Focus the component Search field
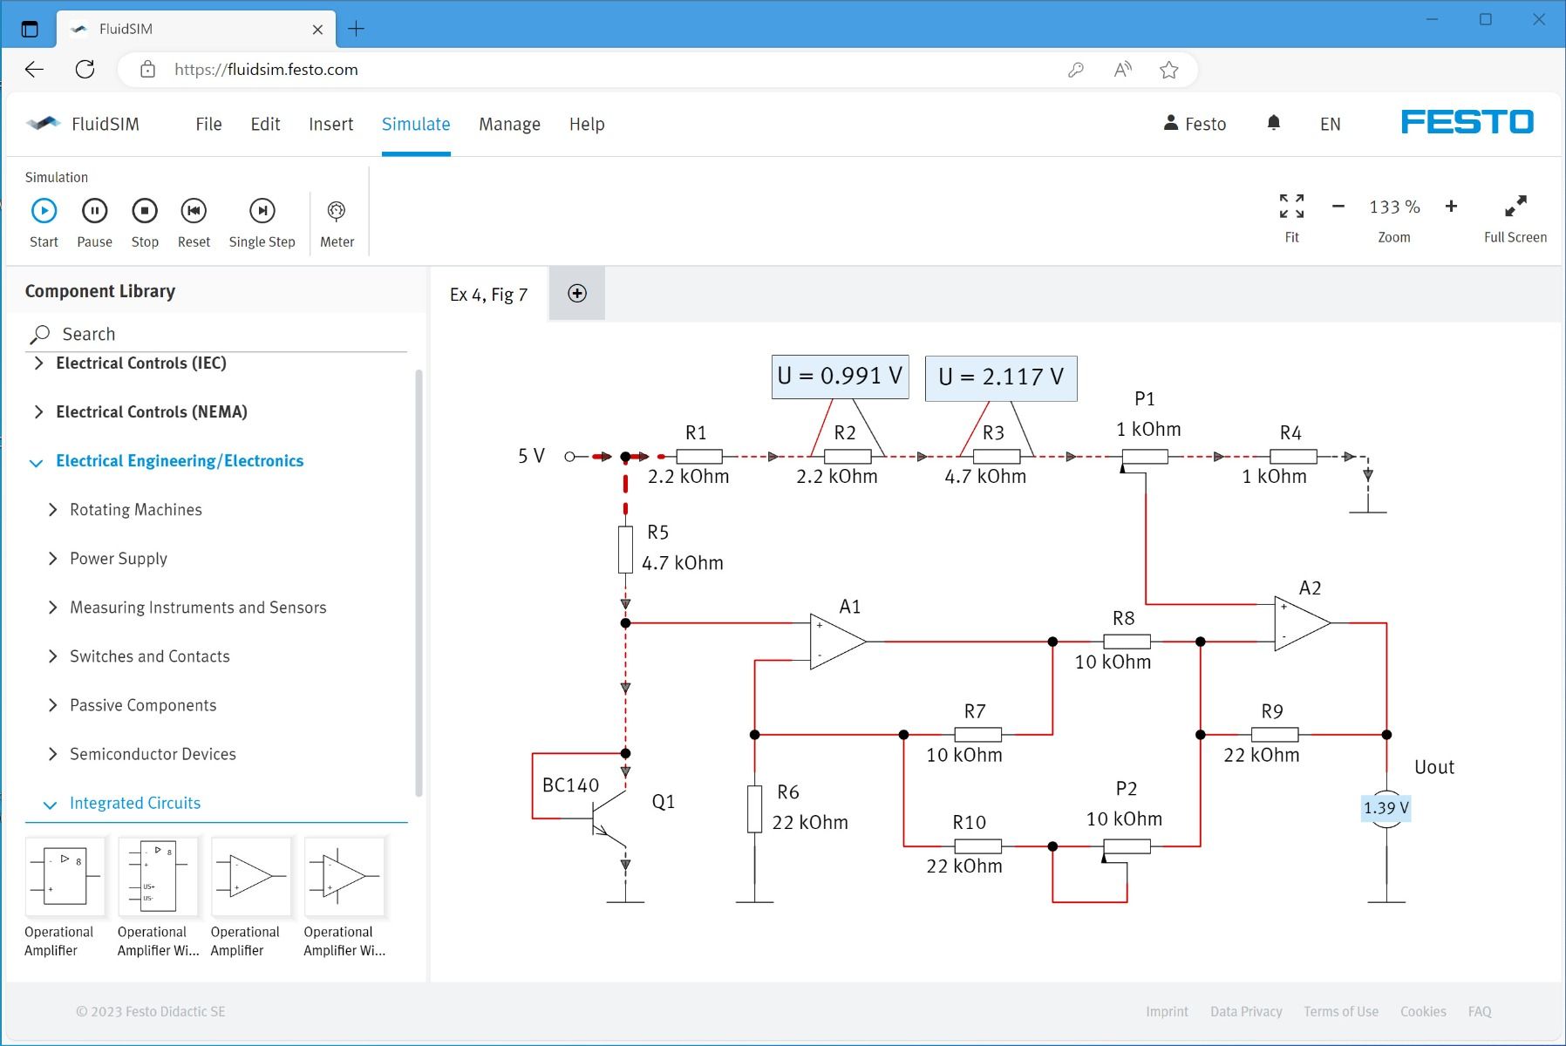Screen dimensions: 1566x1046 point(218,334)
